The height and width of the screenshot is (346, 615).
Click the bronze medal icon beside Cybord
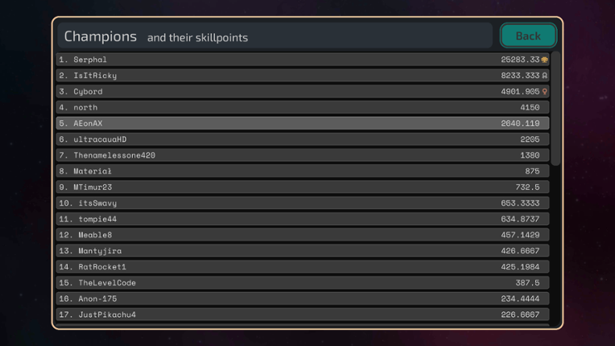tap(545, 92)
